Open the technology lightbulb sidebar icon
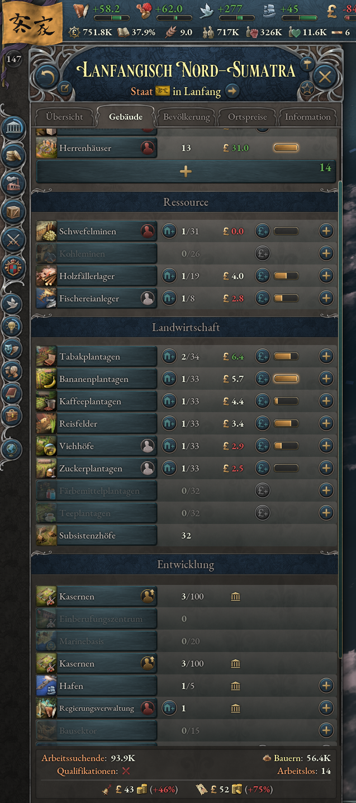Viewport: 356px width, 803px height. pyautogui.click(x=12, y=326)
